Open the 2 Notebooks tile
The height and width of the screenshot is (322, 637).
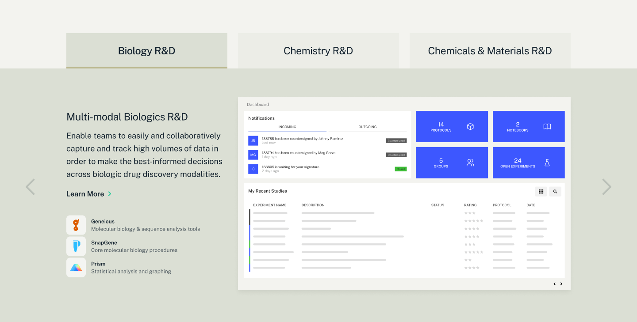[529, 127]
